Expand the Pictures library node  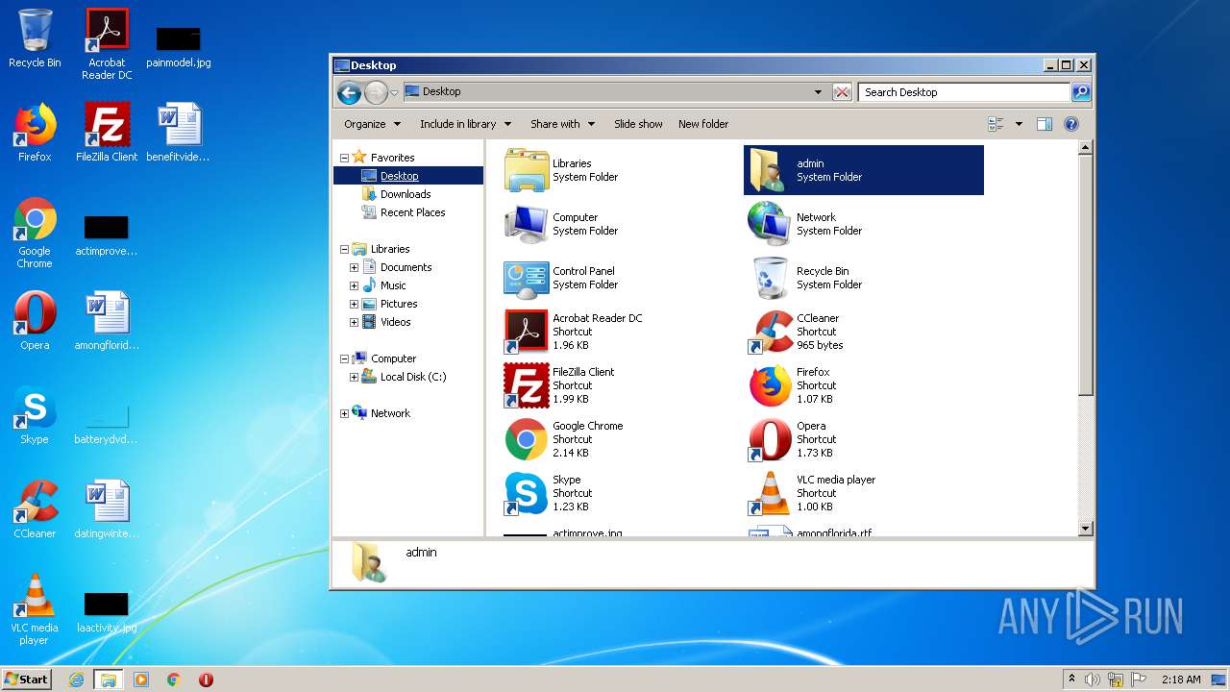(x=354, y=304)
